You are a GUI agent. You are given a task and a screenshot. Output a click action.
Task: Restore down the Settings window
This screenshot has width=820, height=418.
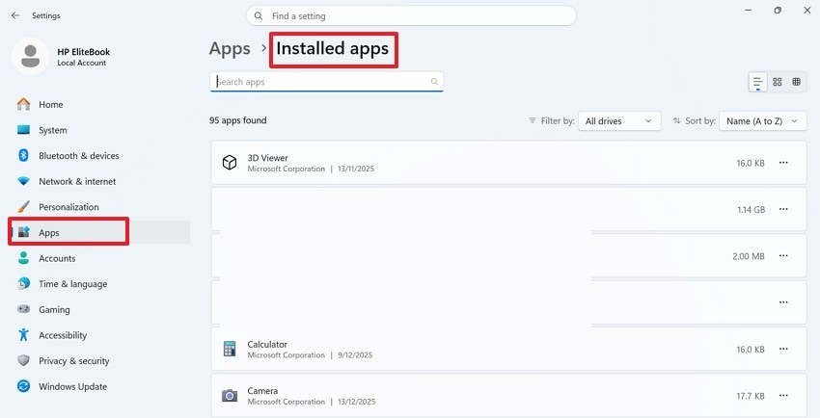click(x=778, y=10)
